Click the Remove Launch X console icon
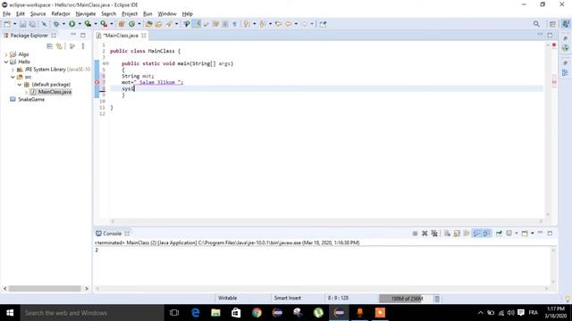 click(425, 234)
